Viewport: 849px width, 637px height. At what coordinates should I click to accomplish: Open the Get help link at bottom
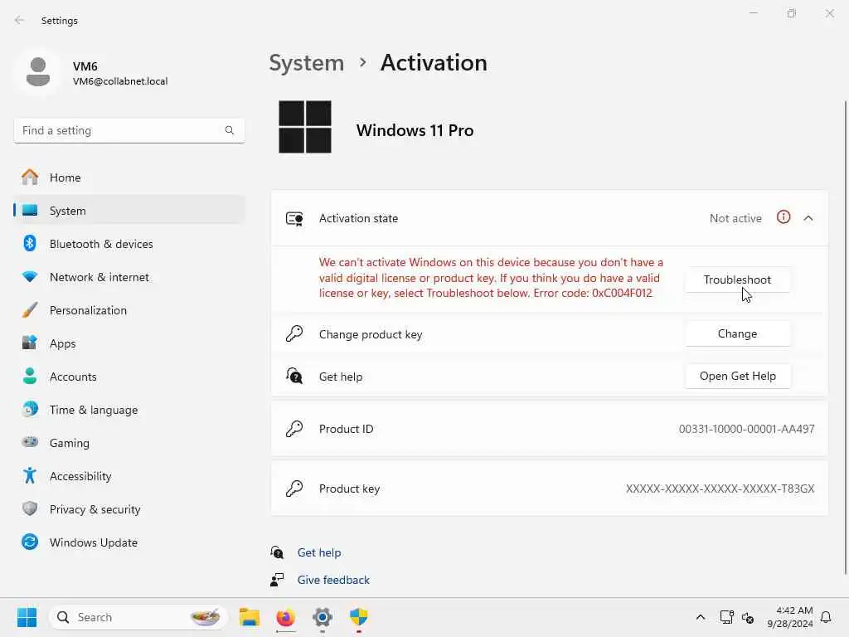tap(319, 552)
